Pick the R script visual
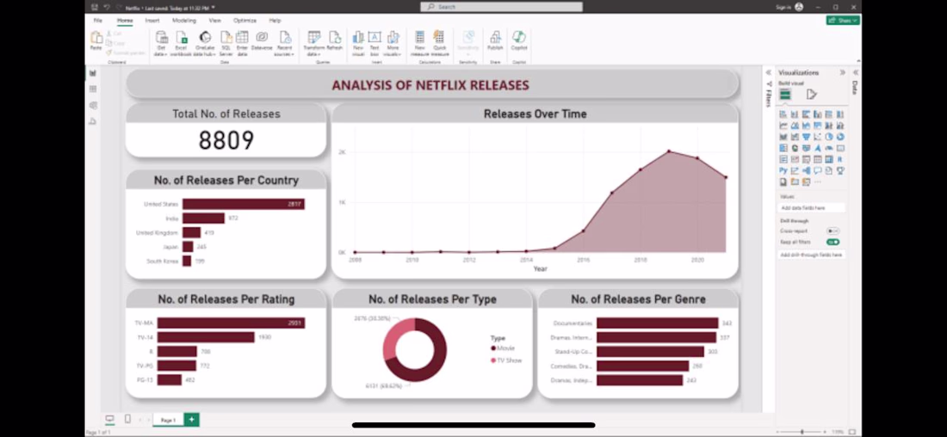Screen dimensions: 947x437 [x=840, y=159]
